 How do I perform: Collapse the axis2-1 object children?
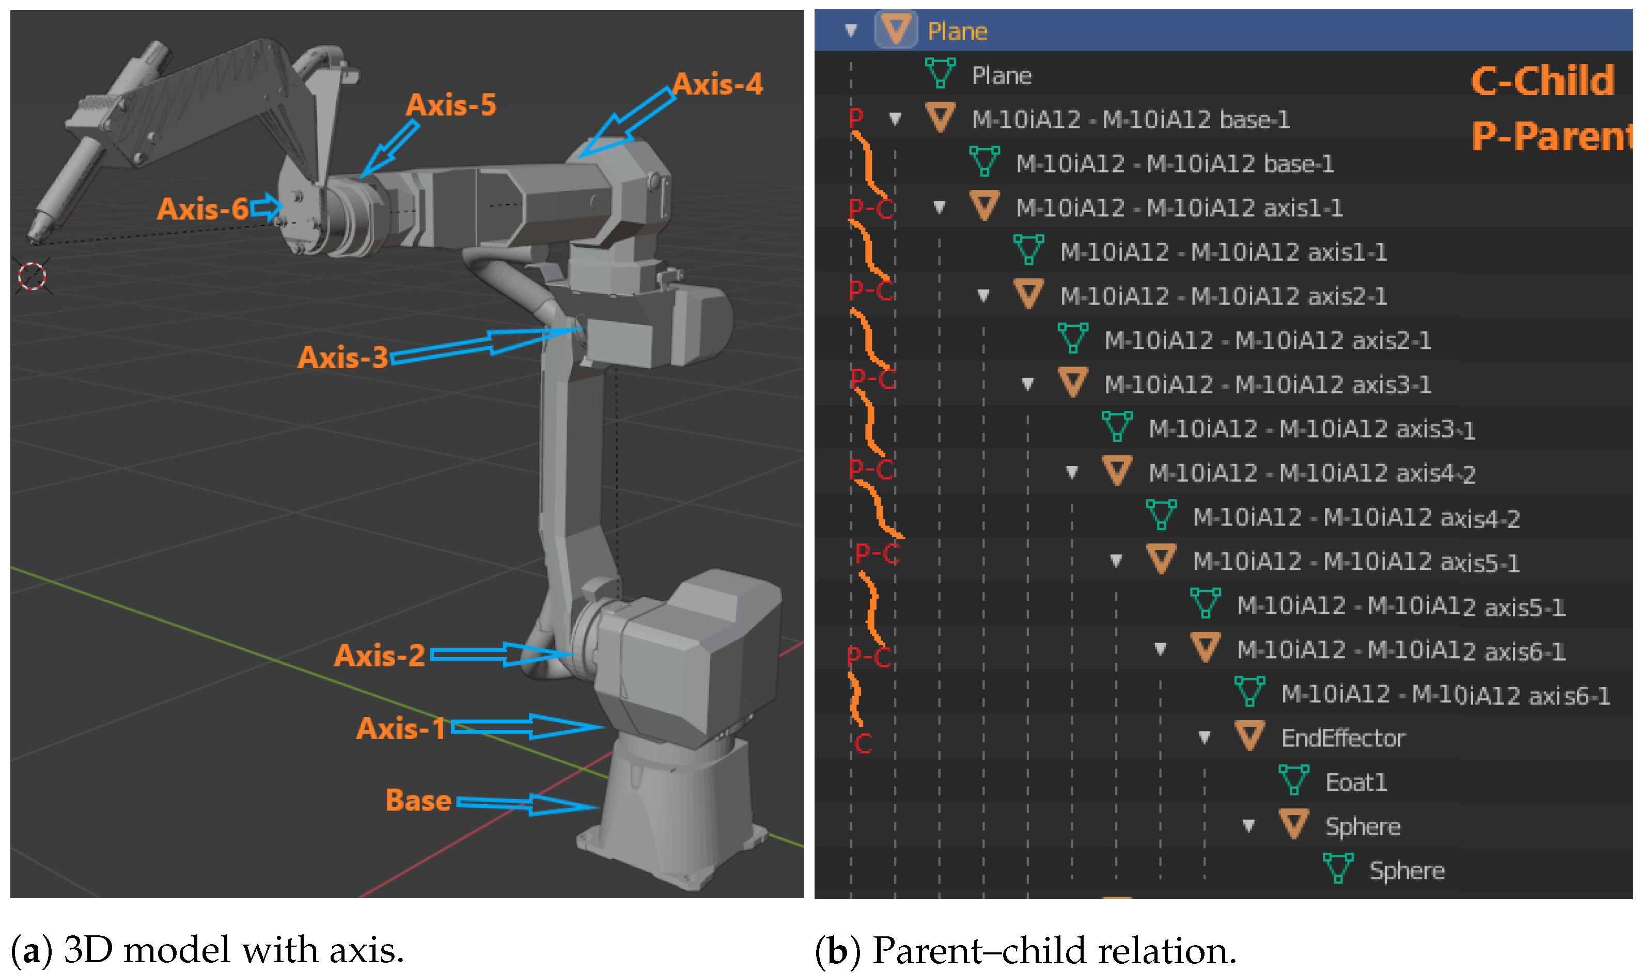point(983,296)
